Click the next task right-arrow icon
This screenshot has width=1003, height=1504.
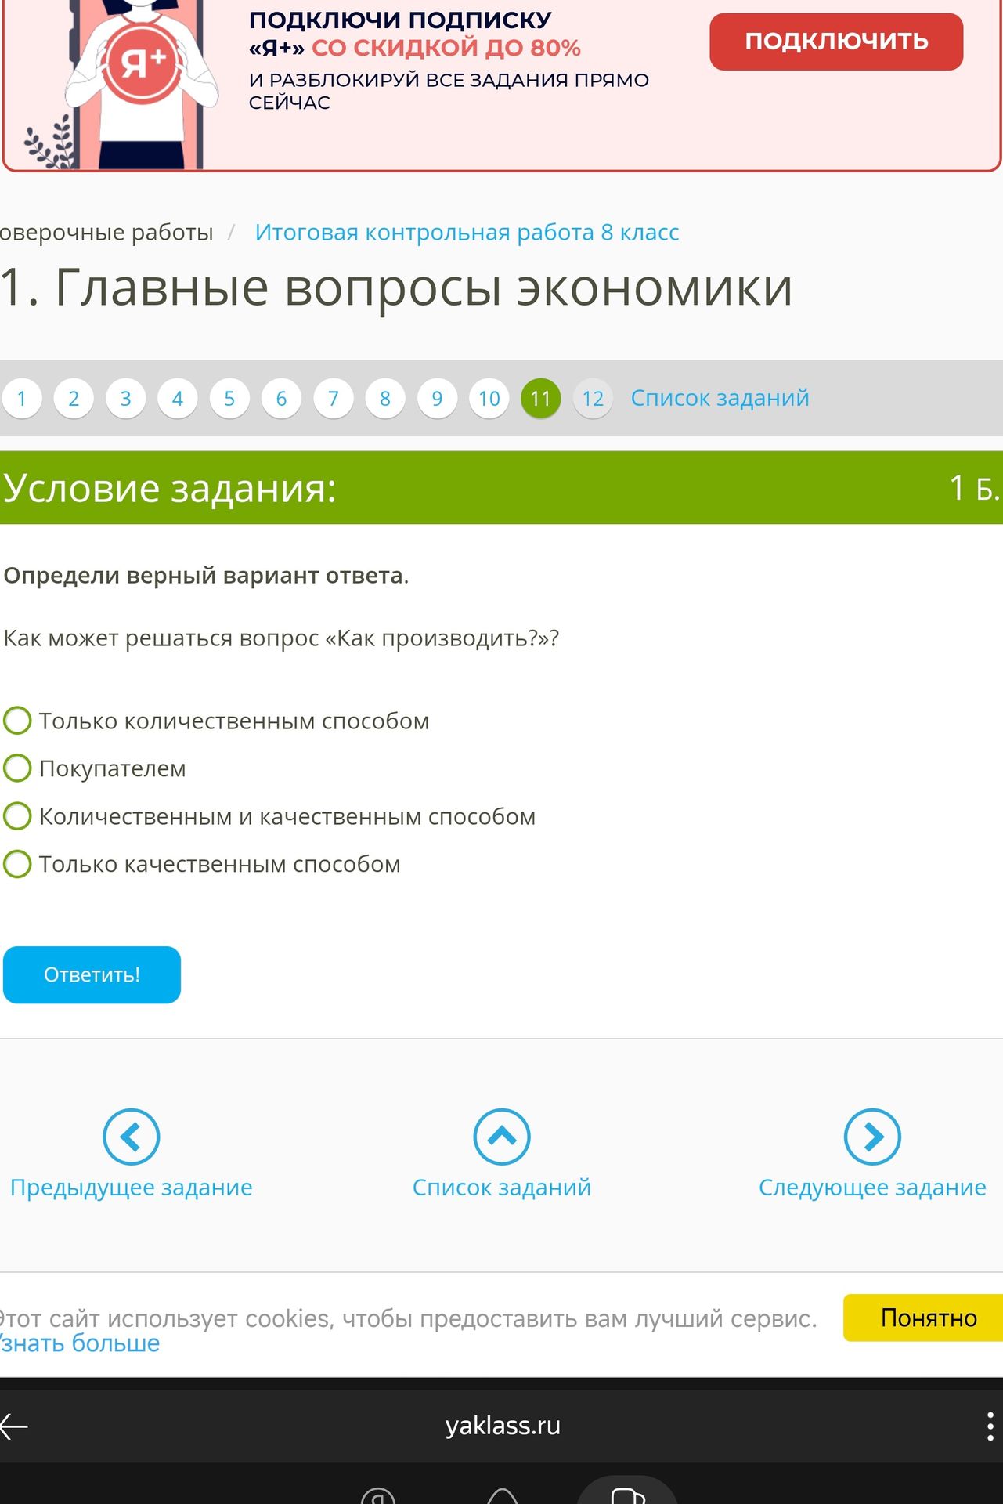[x=872, y=1137]
